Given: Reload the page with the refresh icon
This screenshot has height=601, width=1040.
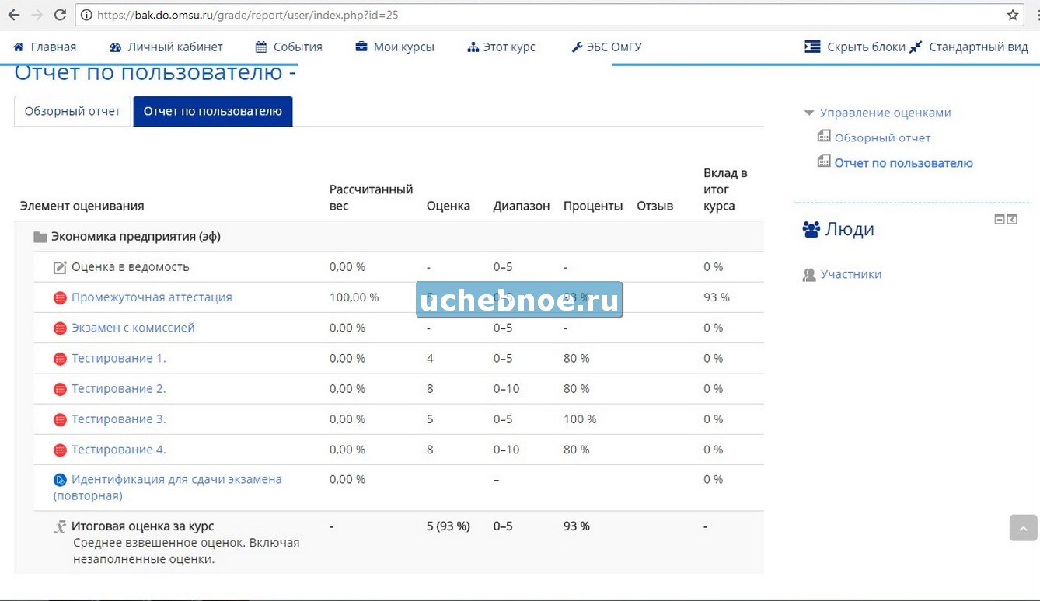Looking at the screenshot, I should (60, 14).
